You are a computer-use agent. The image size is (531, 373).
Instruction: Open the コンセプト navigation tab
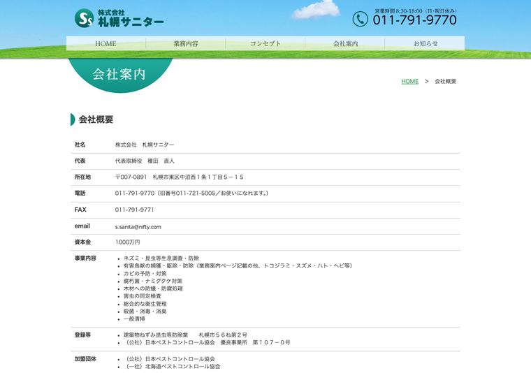[265, 43]
